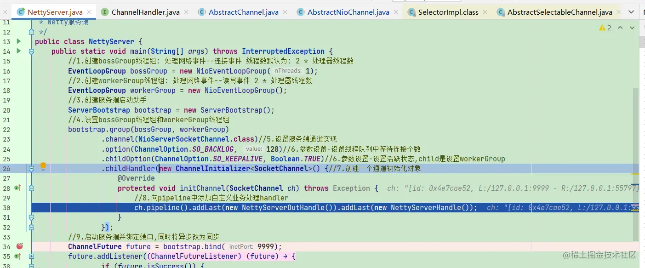Close the AbstractChannel.java tab
645x268 pixels.
click(x=285, y=12)
